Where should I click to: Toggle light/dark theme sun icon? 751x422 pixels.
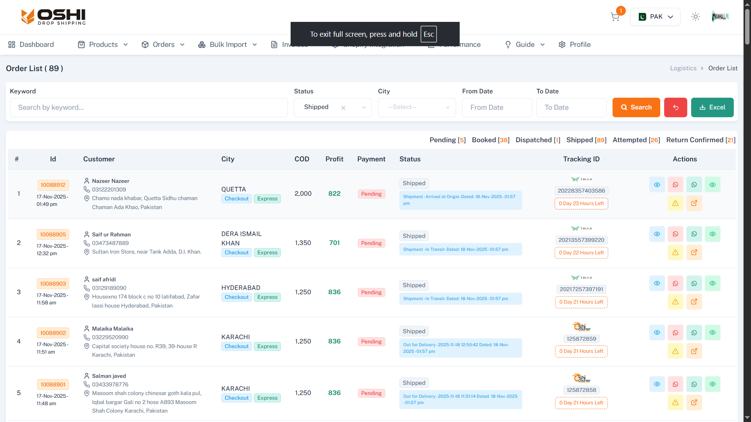pyautogui.click(x=695, y=17)
